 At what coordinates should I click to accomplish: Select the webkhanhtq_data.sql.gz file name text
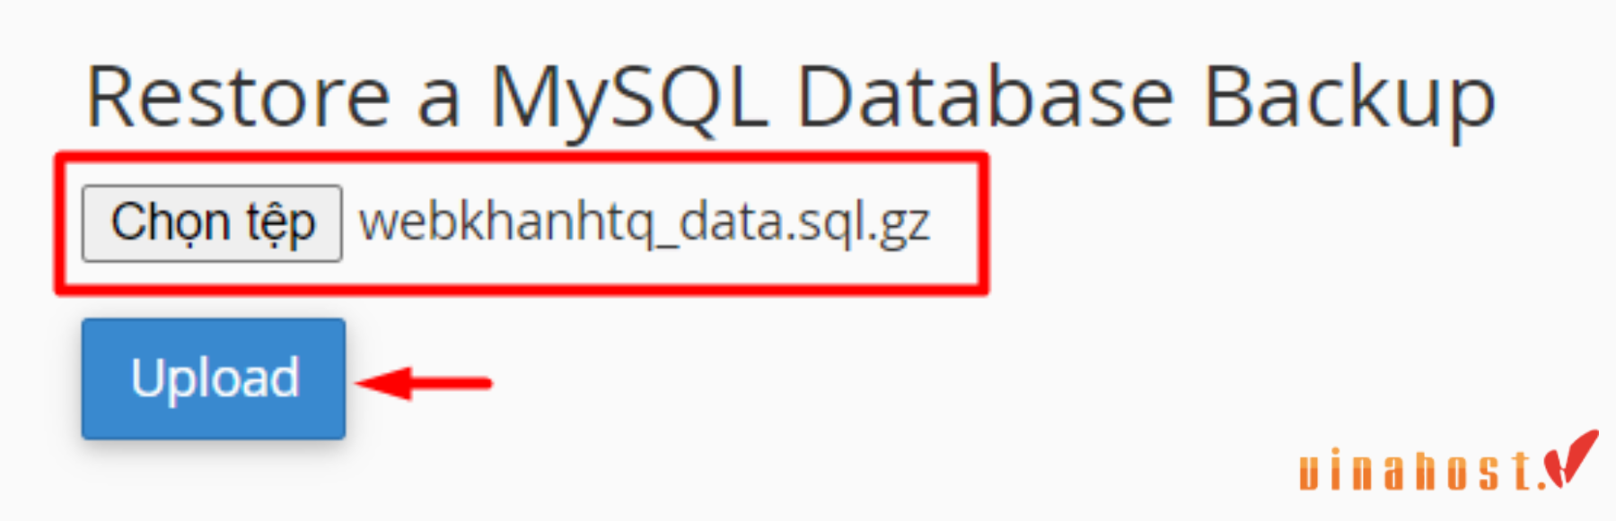pyautogui.click(x=645, y=222)
